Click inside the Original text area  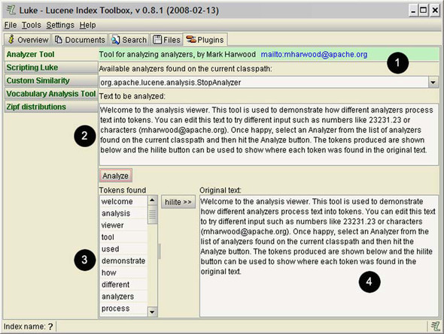click(x=319, y=256)
